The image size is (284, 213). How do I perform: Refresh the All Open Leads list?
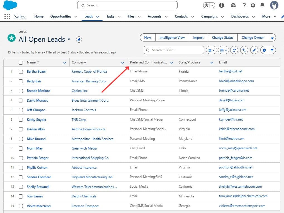[234, 50]
